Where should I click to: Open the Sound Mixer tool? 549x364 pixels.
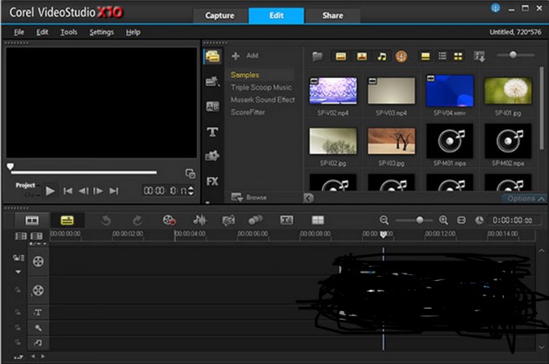pyautogui.click(x=199, y=220)
